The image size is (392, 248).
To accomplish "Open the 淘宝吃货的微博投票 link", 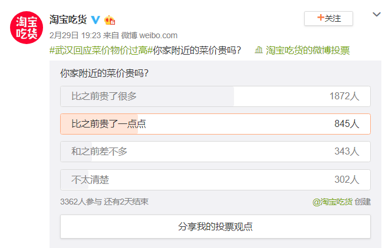I will pos(308,51).
